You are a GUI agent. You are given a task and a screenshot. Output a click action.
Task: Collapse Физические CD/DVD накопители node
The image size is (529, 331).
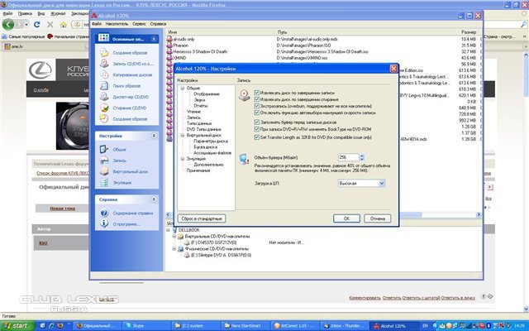click(x=174, y=249)
